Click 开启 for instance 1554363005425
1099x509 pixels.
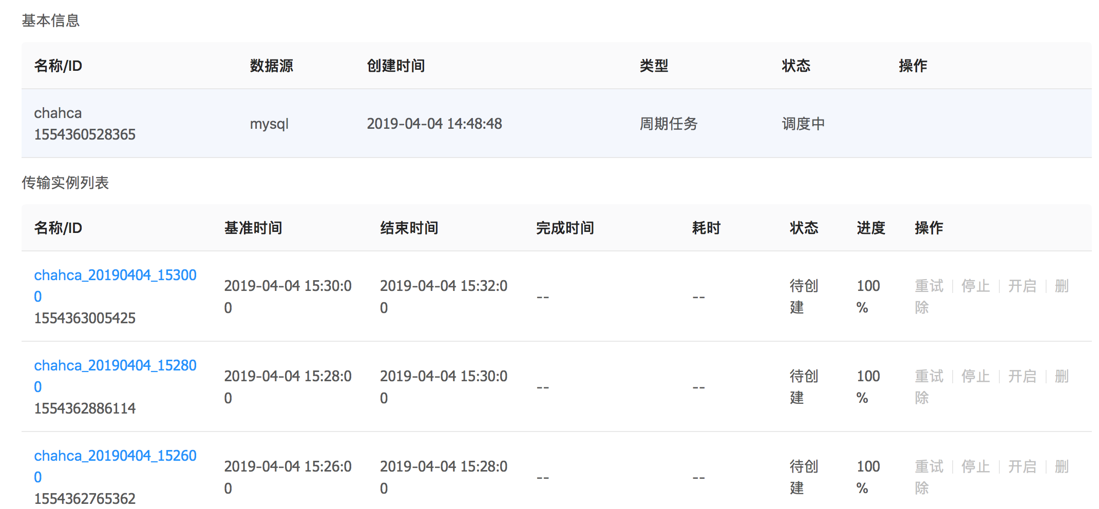[x=1022, y=286]
